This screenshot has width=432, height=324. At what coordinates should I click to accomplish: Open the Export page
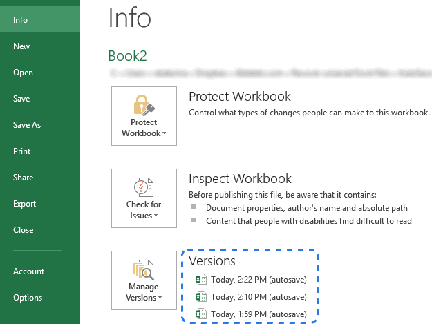pos(24,204)
